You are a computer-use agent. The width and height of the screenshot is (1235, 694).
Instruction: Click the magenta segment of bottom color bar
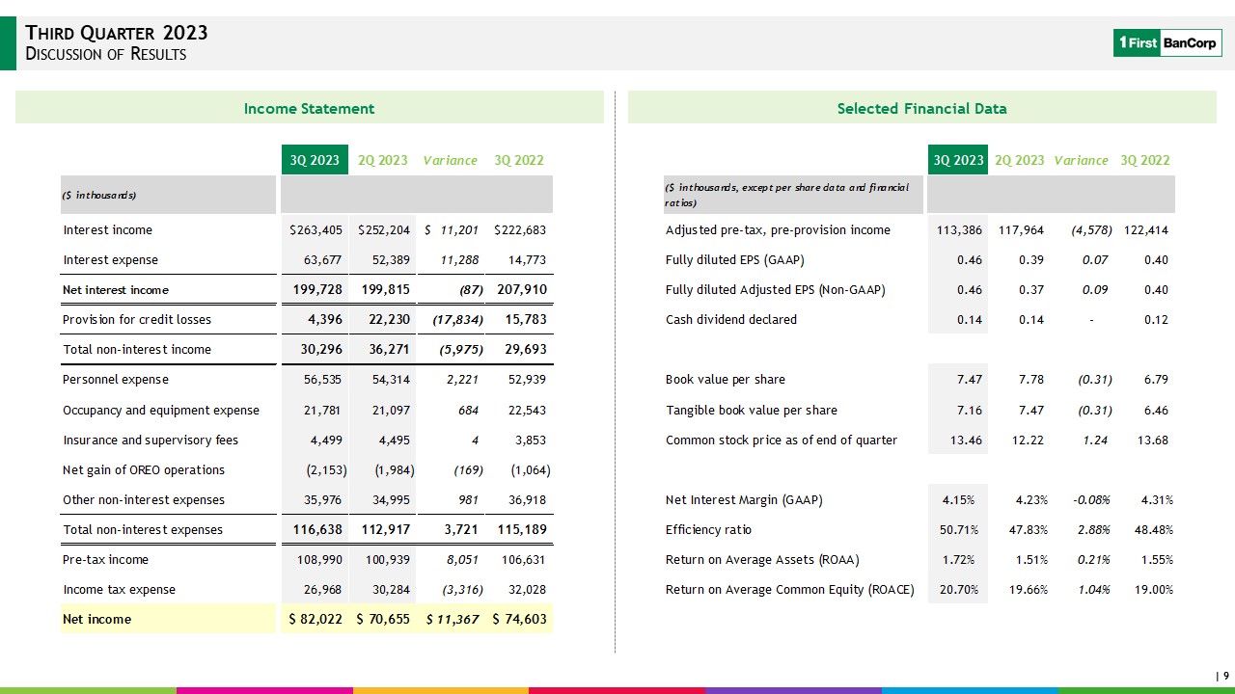264,689
